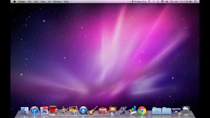210x118 pixels.
Task: Open the battery status menu
Action: (x=174, y=2)
